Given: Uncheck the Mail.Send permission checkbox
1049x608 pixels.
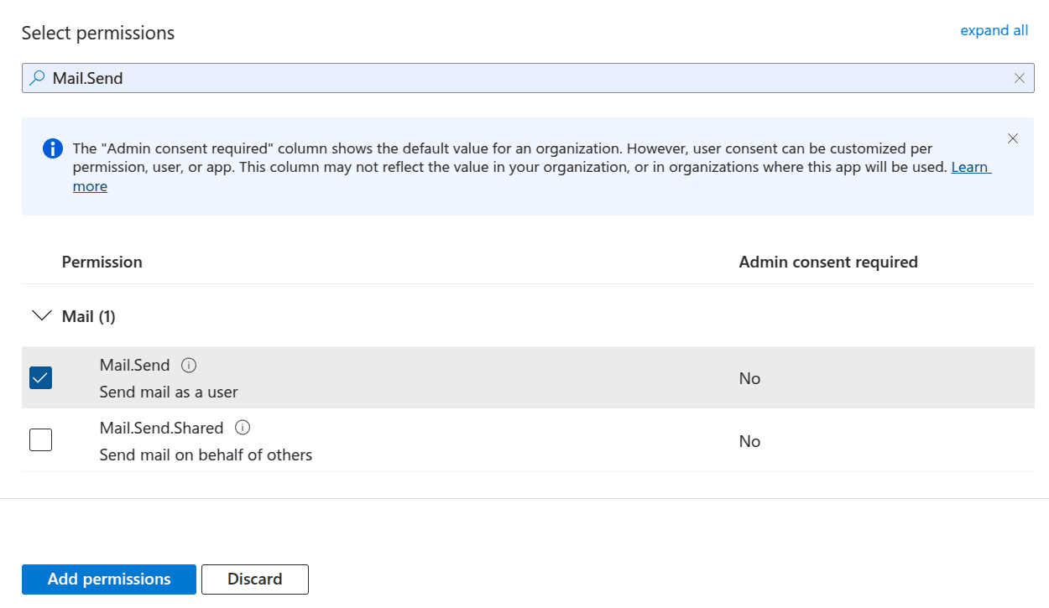Looking at the screenshot, I should pos(40,378).
